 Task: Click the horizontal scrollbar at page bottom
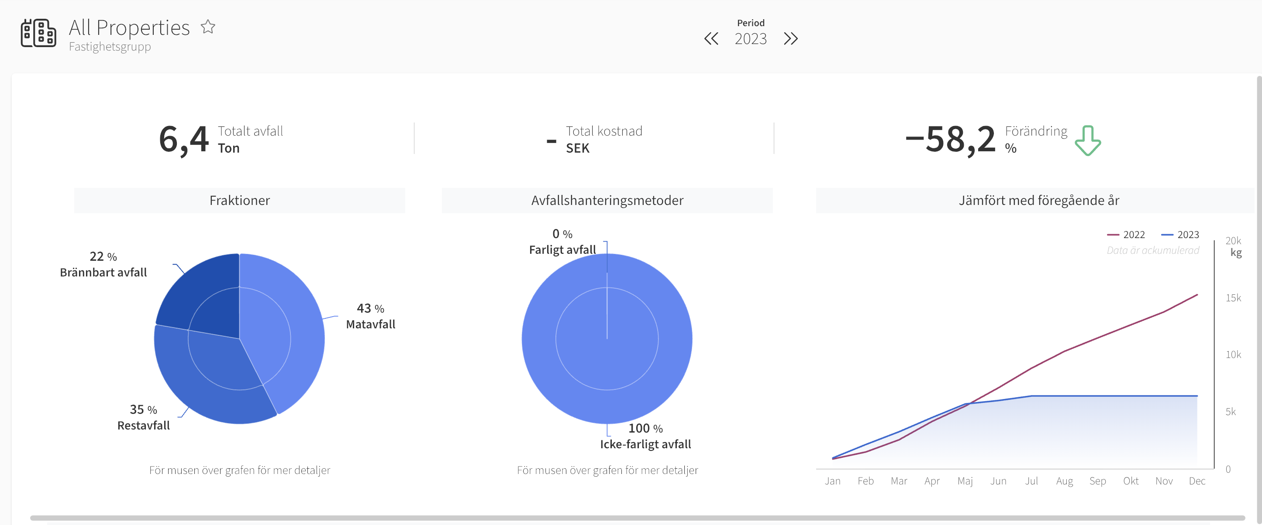(x=638, y=518)
